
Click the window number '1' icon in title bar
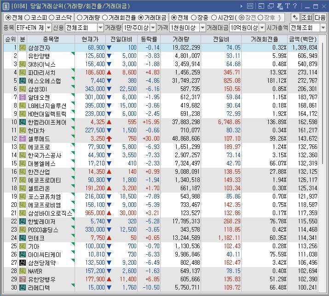(x=6, y=6)
